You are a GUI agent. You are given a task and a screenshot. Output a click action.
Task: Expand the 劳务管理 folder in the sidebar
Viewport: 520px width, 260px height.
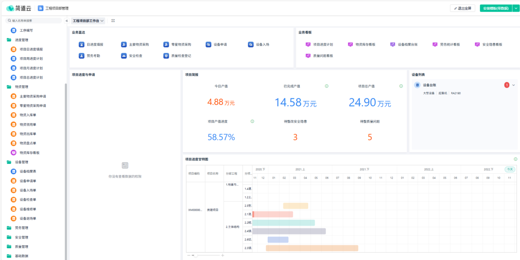(x=22, y=228)
